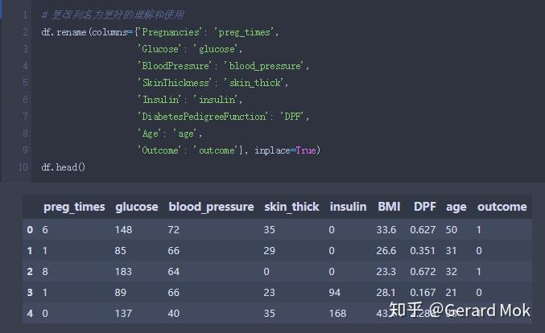Place cursor on df.head() code line
This screenshot has width=545, height=333.
[64, 167]
